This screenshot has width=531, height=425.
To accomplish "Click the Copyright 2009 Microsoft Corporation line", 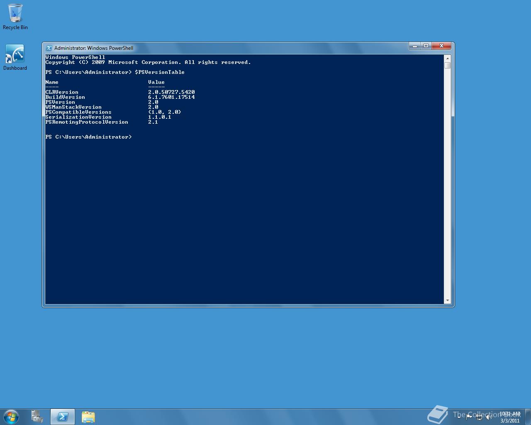I will [x=148, y=62].
